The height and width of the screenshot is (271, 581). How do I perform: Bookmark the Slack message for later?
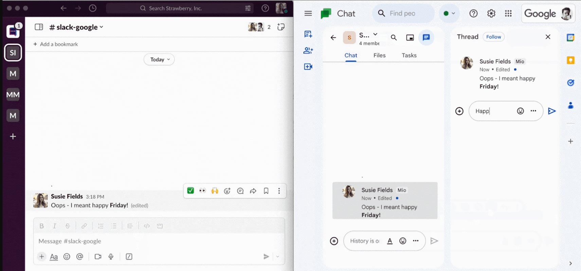pos(266,191)
